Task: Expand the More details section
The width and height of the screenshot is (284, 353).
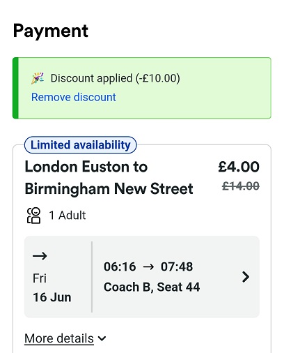Action: pyautogui.click(x=59, y=338)
